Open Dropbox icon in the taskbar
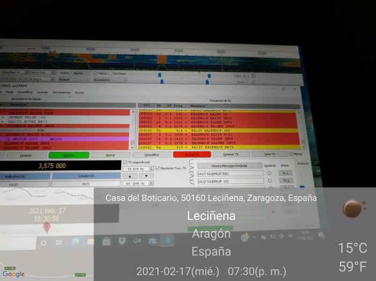This screenshot has width=376, height=281. point(122,241)
